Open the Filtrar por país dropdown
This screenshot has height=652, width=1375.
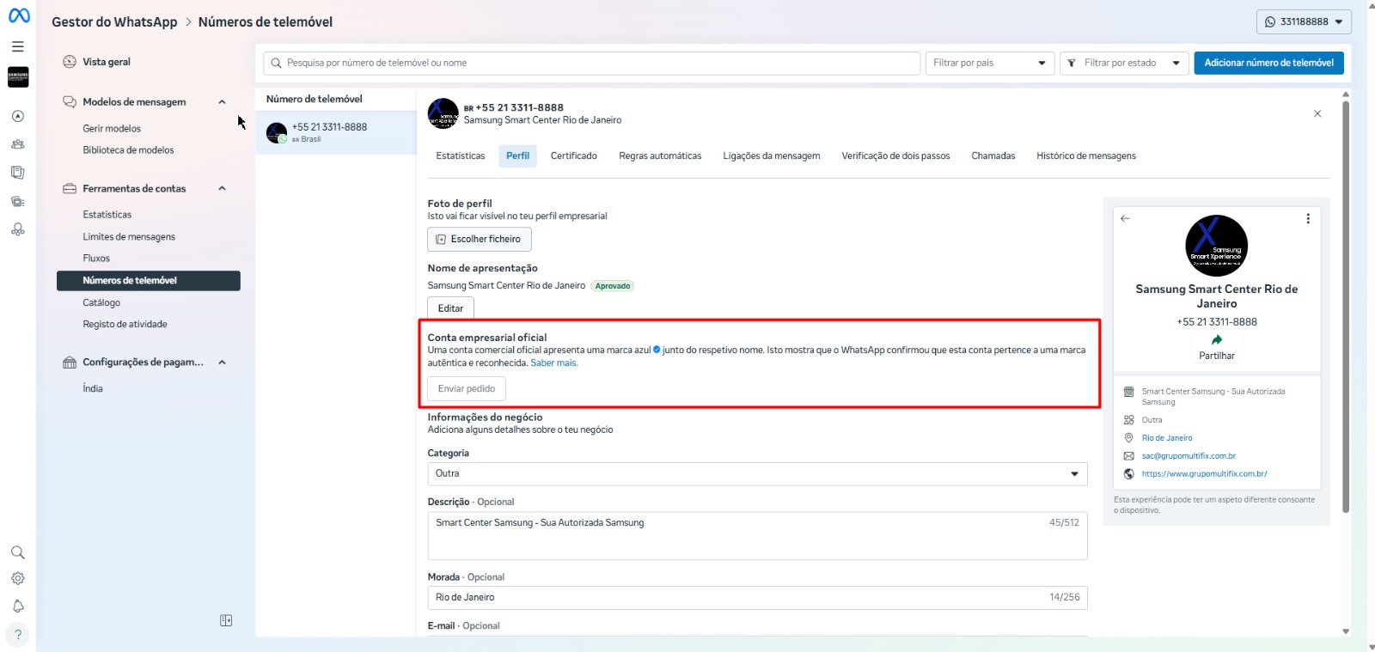pos(989,64)
